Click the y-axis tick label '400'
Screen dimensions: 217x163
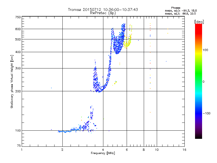tap(18, 52)
